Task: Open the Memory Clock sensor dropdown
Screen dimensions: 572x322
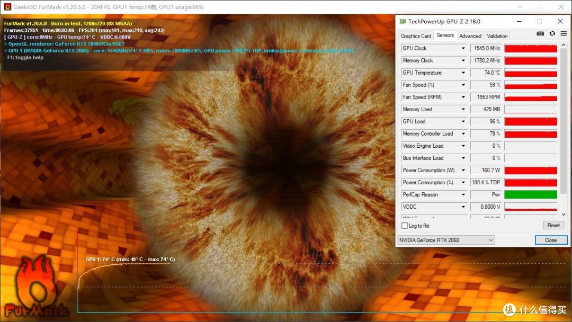Action: (x=463, y=60)
